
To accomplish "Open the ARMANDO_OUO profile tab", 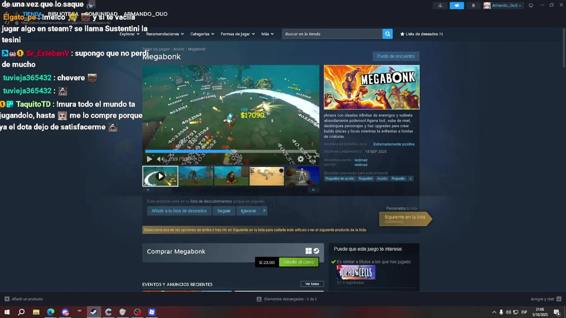I will (x=145, y=14).
